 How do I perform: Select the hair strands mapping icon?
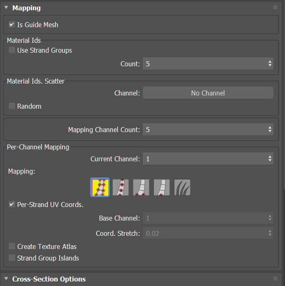(x=182, y=187)
